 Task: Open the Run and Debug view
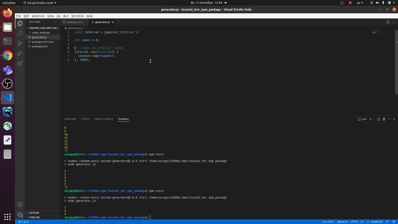click(20, 53)
